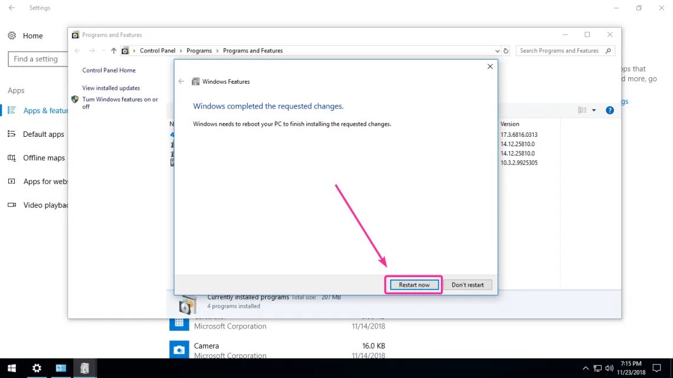This screenshot has width=673, height=378.
Task: Click the Find a setting search box
Action: point(38,59)
